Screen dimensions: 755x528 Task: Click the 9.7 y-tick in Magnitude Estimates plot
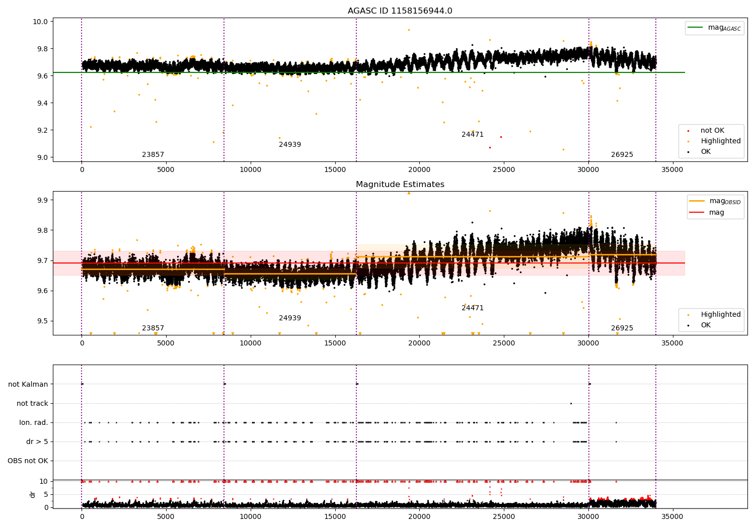[x=42, y=261]
